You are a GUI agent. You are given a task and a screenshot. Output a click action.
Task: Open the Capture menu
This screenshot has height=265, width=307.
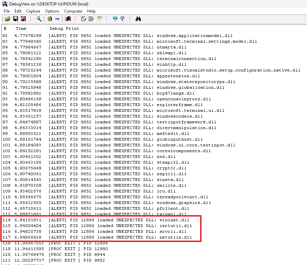pyautogui.click(x=33, y=11)
